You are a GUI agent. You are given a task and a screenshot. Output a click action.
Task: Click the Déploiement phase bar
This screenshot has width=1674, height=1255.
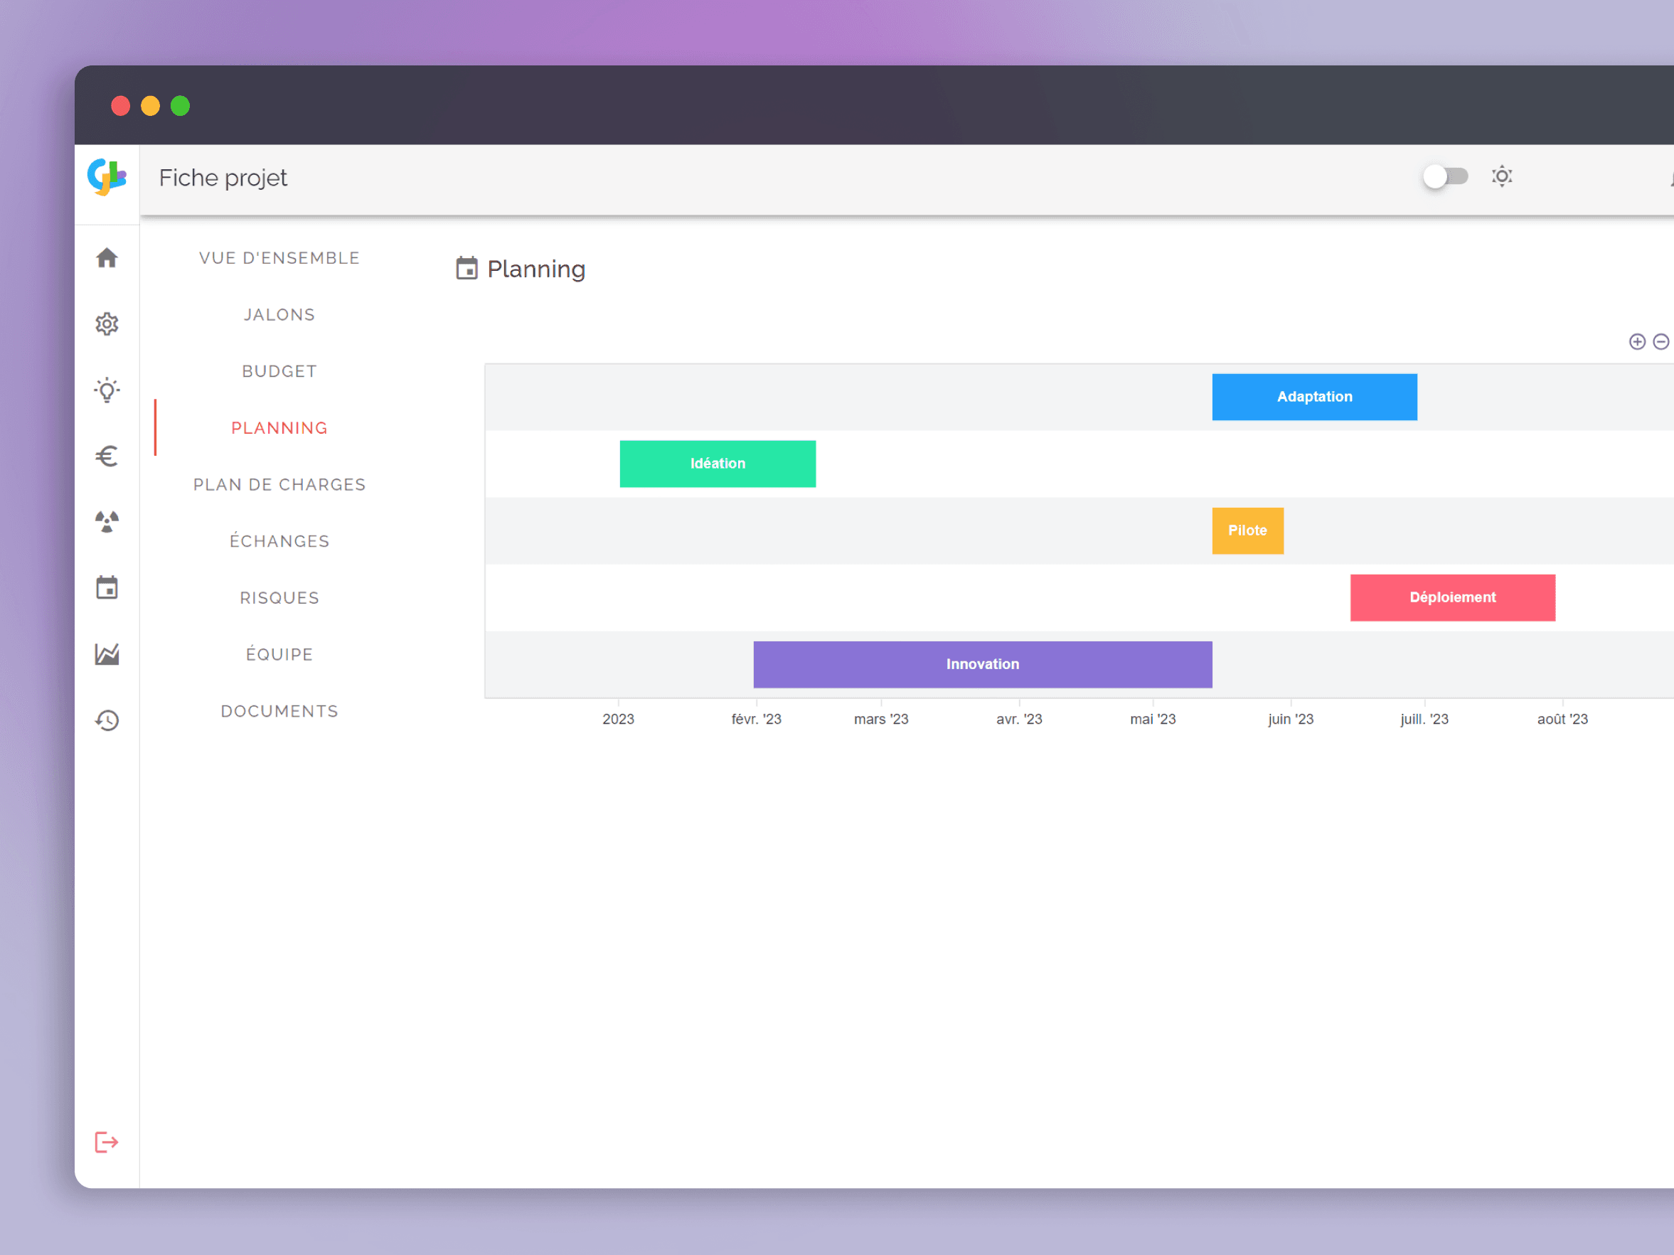tap(1451, 596)
